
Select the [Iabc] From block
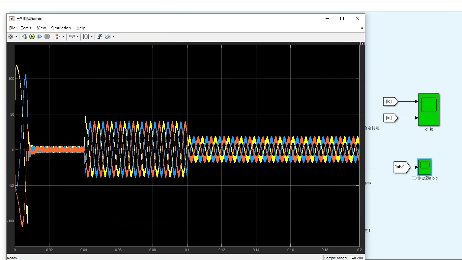tap(402, 167)
